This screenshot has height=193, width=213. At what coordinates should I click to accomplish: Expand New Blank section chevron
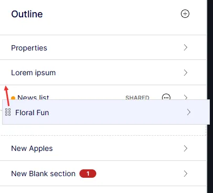pyautogui.click(x=186, y=174)
